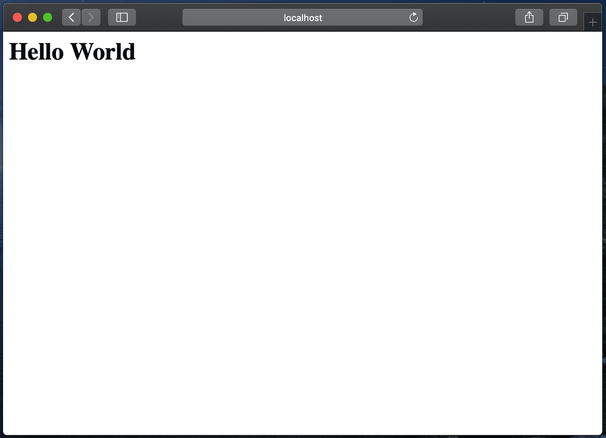The width and height of the screenshot is (606, 438).
Task: Go back to the previous page
Action: [71, 17]
